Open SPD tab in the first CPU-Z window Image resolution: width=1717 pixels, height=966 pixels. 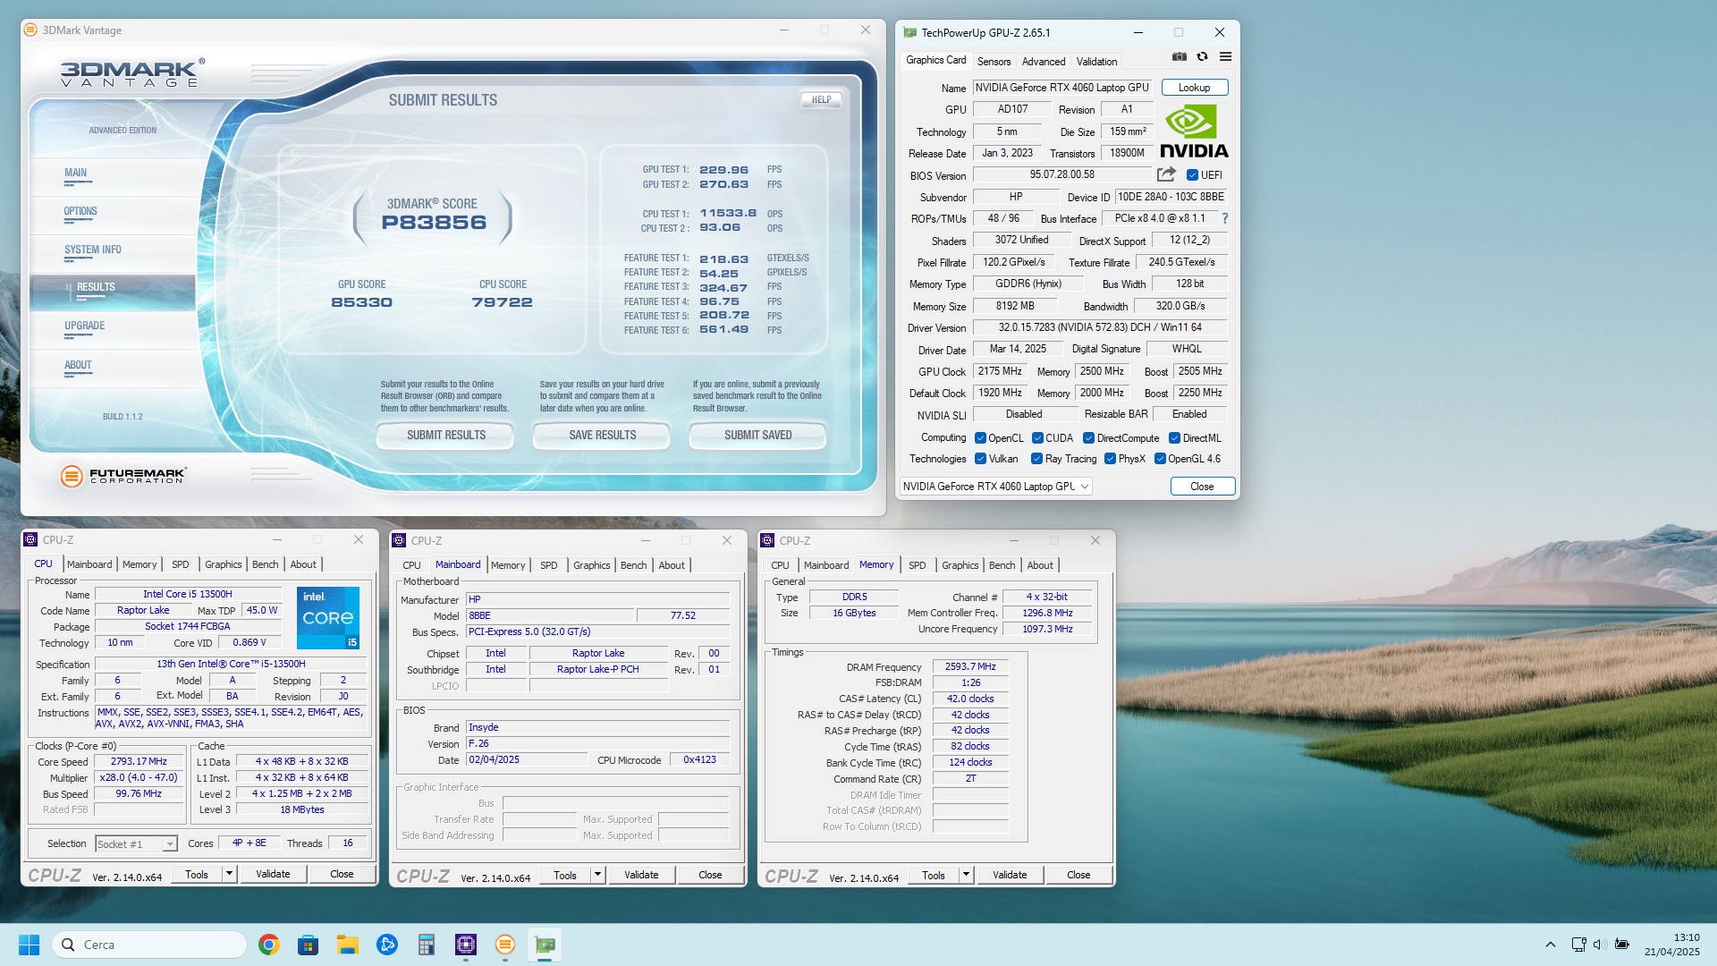point(181,564)
